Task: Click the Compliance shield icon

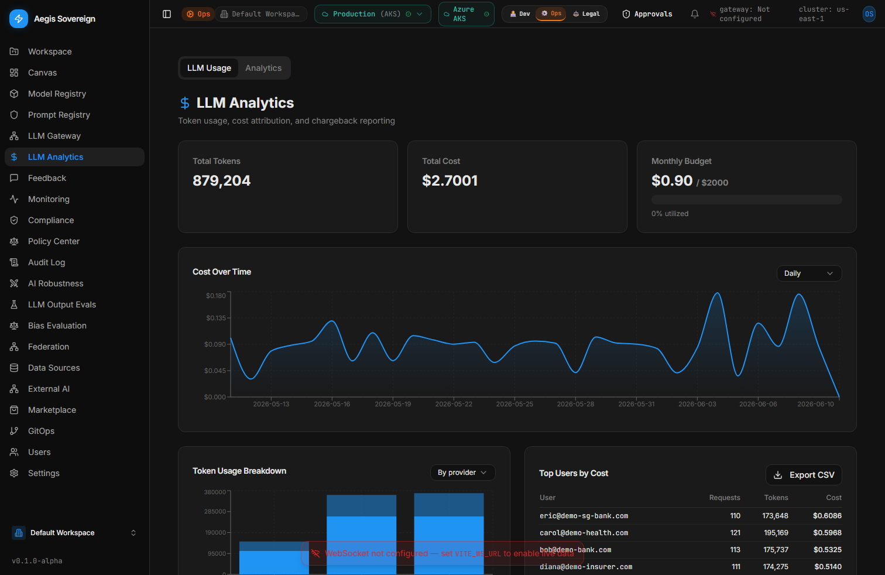Action: [x=14, y=220]
